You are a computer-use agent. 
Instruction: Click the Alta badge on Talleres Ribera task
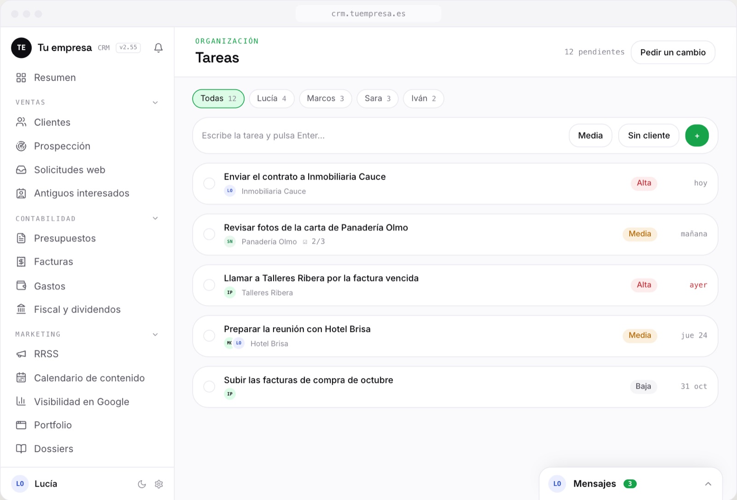(644, 285)
